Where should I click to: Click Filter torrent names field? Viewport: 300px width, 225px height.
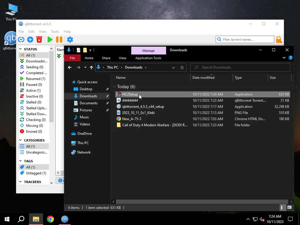[245, 40]
